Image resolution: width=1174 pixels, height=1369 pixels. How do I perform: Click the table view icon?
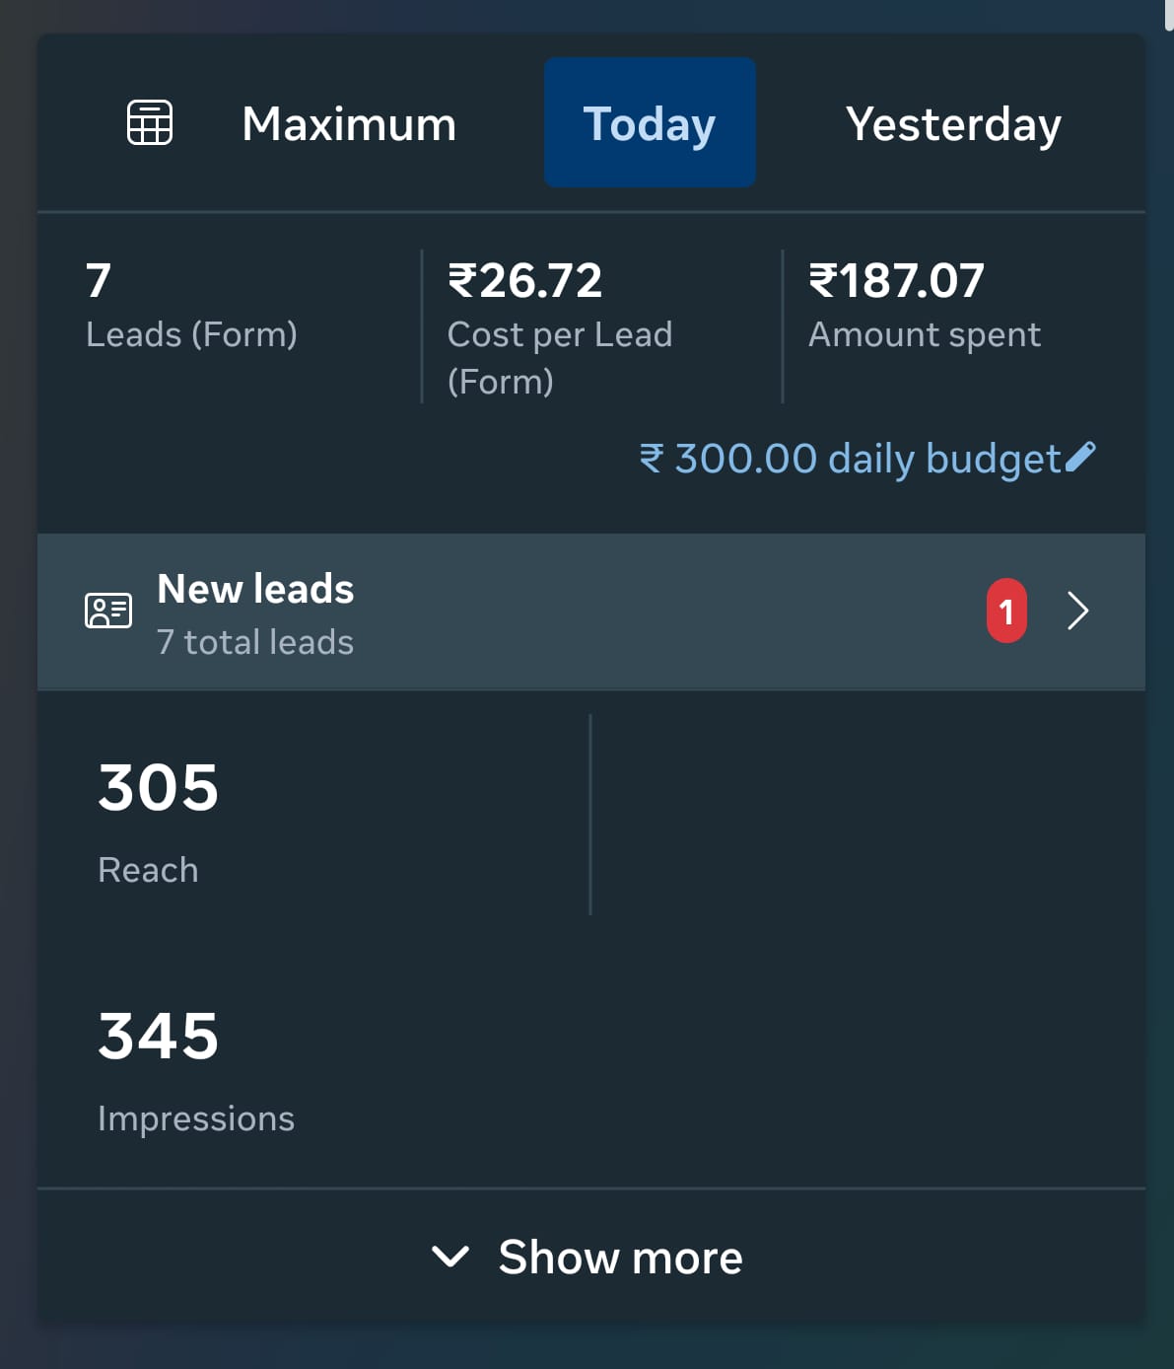(x=150, y=123)
